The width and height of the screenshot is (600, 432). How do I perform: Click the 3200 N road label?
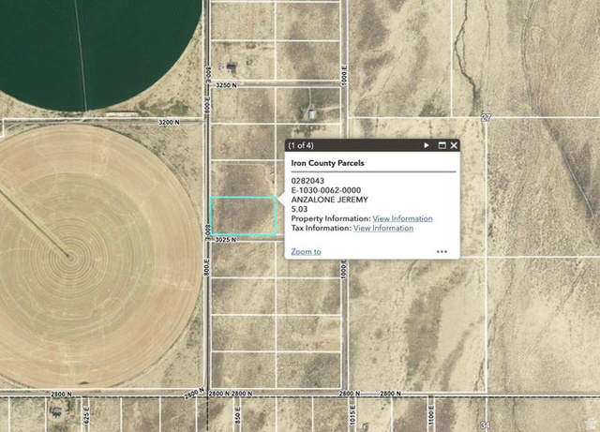tap(169, 122)
